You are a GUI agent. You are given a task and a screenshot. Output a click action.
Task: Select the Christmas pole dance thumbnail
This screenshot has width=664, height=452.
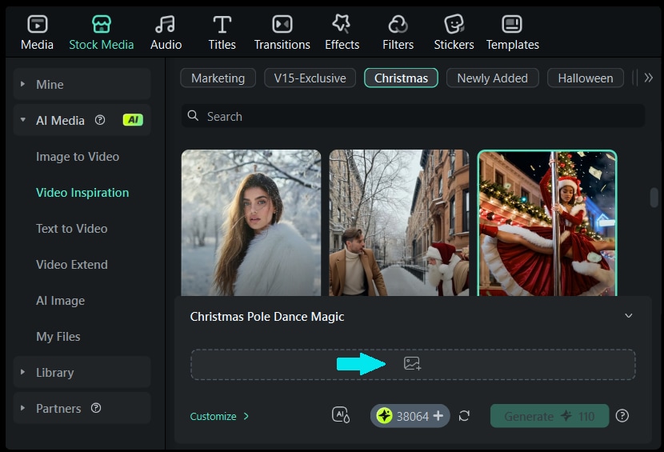(x=547, y=223)
